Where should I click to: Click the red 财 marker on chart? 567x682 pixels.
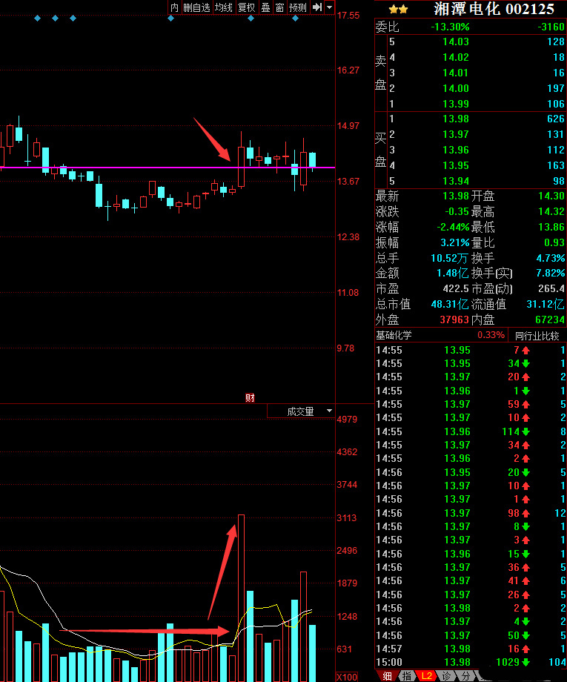[x=250, y=398]
